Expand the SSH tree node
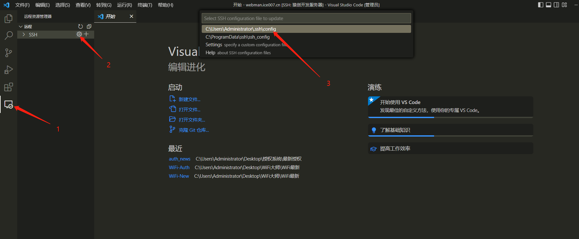The image size is (579, 239). (24, 34)
